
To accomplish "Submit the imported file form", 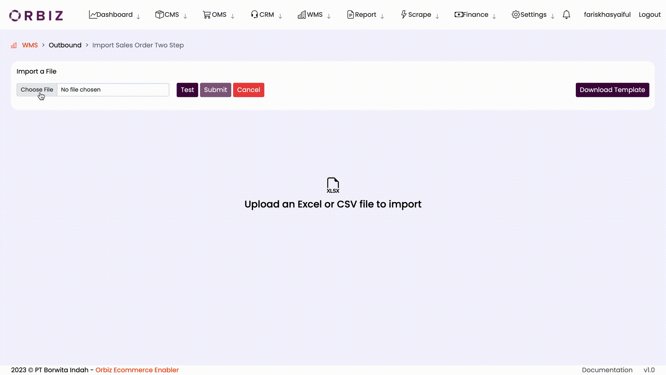I will coord(215,90).
